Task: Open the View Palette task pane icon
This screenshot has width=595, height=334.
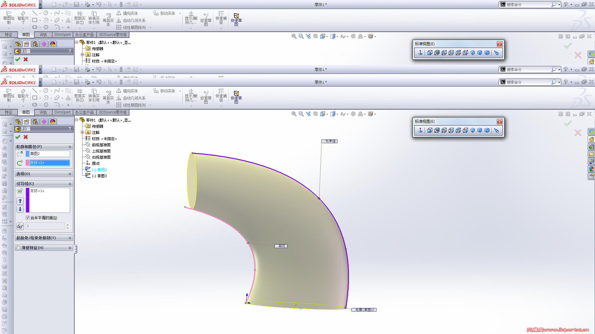Action: [x=591, y=161]
